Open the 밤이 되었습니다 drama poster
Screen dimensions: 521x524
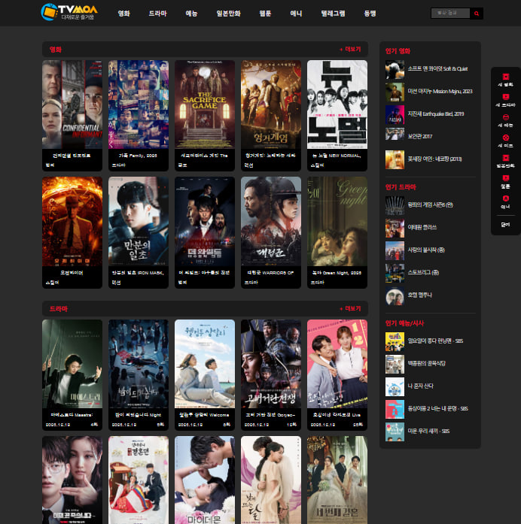pos(139,364)
